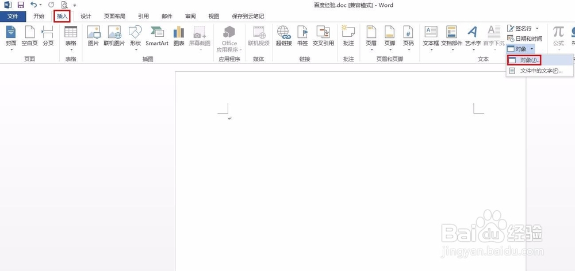Add a bookmark using 书签

tap(302, 37)
